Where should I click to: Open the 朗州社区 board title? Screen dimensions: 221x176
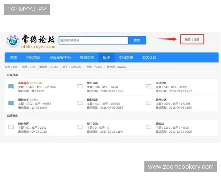coord(161,100)
